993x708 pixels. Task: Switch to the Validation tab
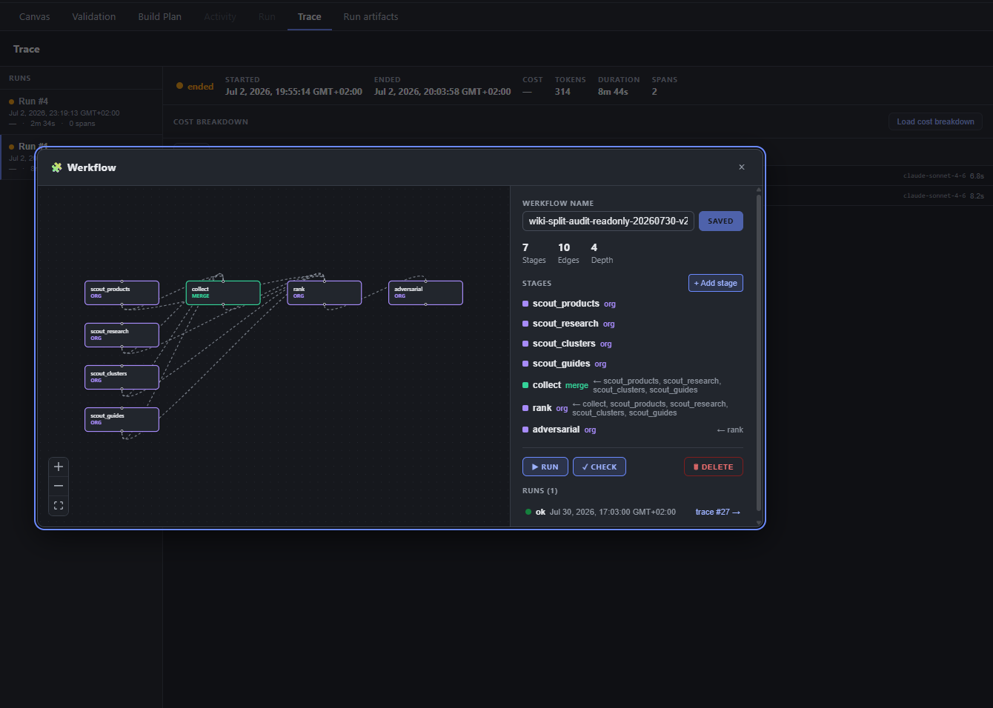pyautogui.click(x=94, y=16)
